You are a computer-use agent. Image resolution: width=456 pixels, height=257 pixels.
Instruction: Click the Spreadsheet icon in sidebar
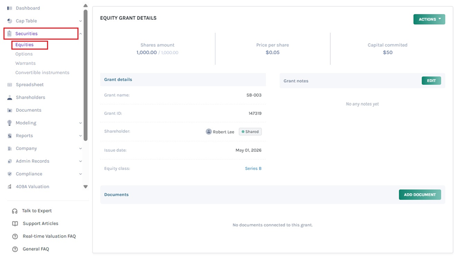(10, 85)
